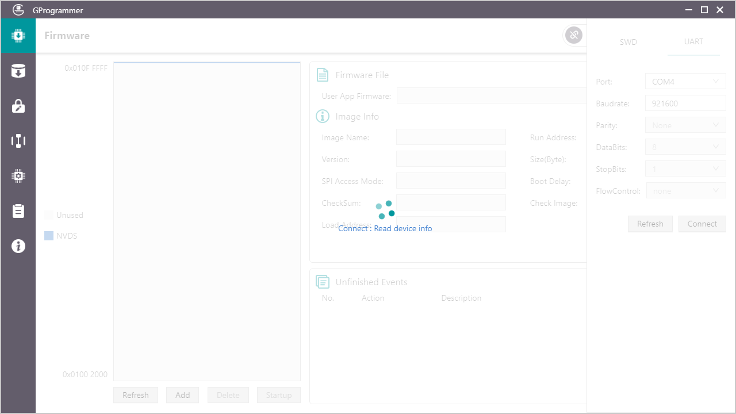Switch to the UART tab

pos(693,42)
